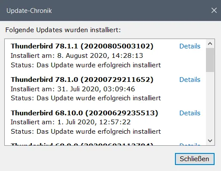Click the status line under Thunderbird 78.1.0

tap(86, 98)
